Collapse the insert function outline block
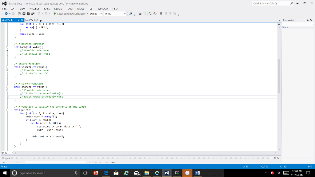The width and height of the screenshot is (315, 177). tap(7, 67)
